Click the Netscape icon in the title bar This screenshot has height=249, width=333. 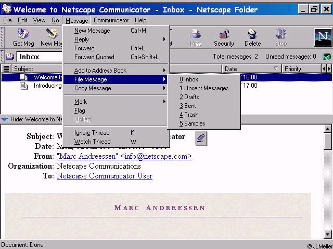pos(6,9)
